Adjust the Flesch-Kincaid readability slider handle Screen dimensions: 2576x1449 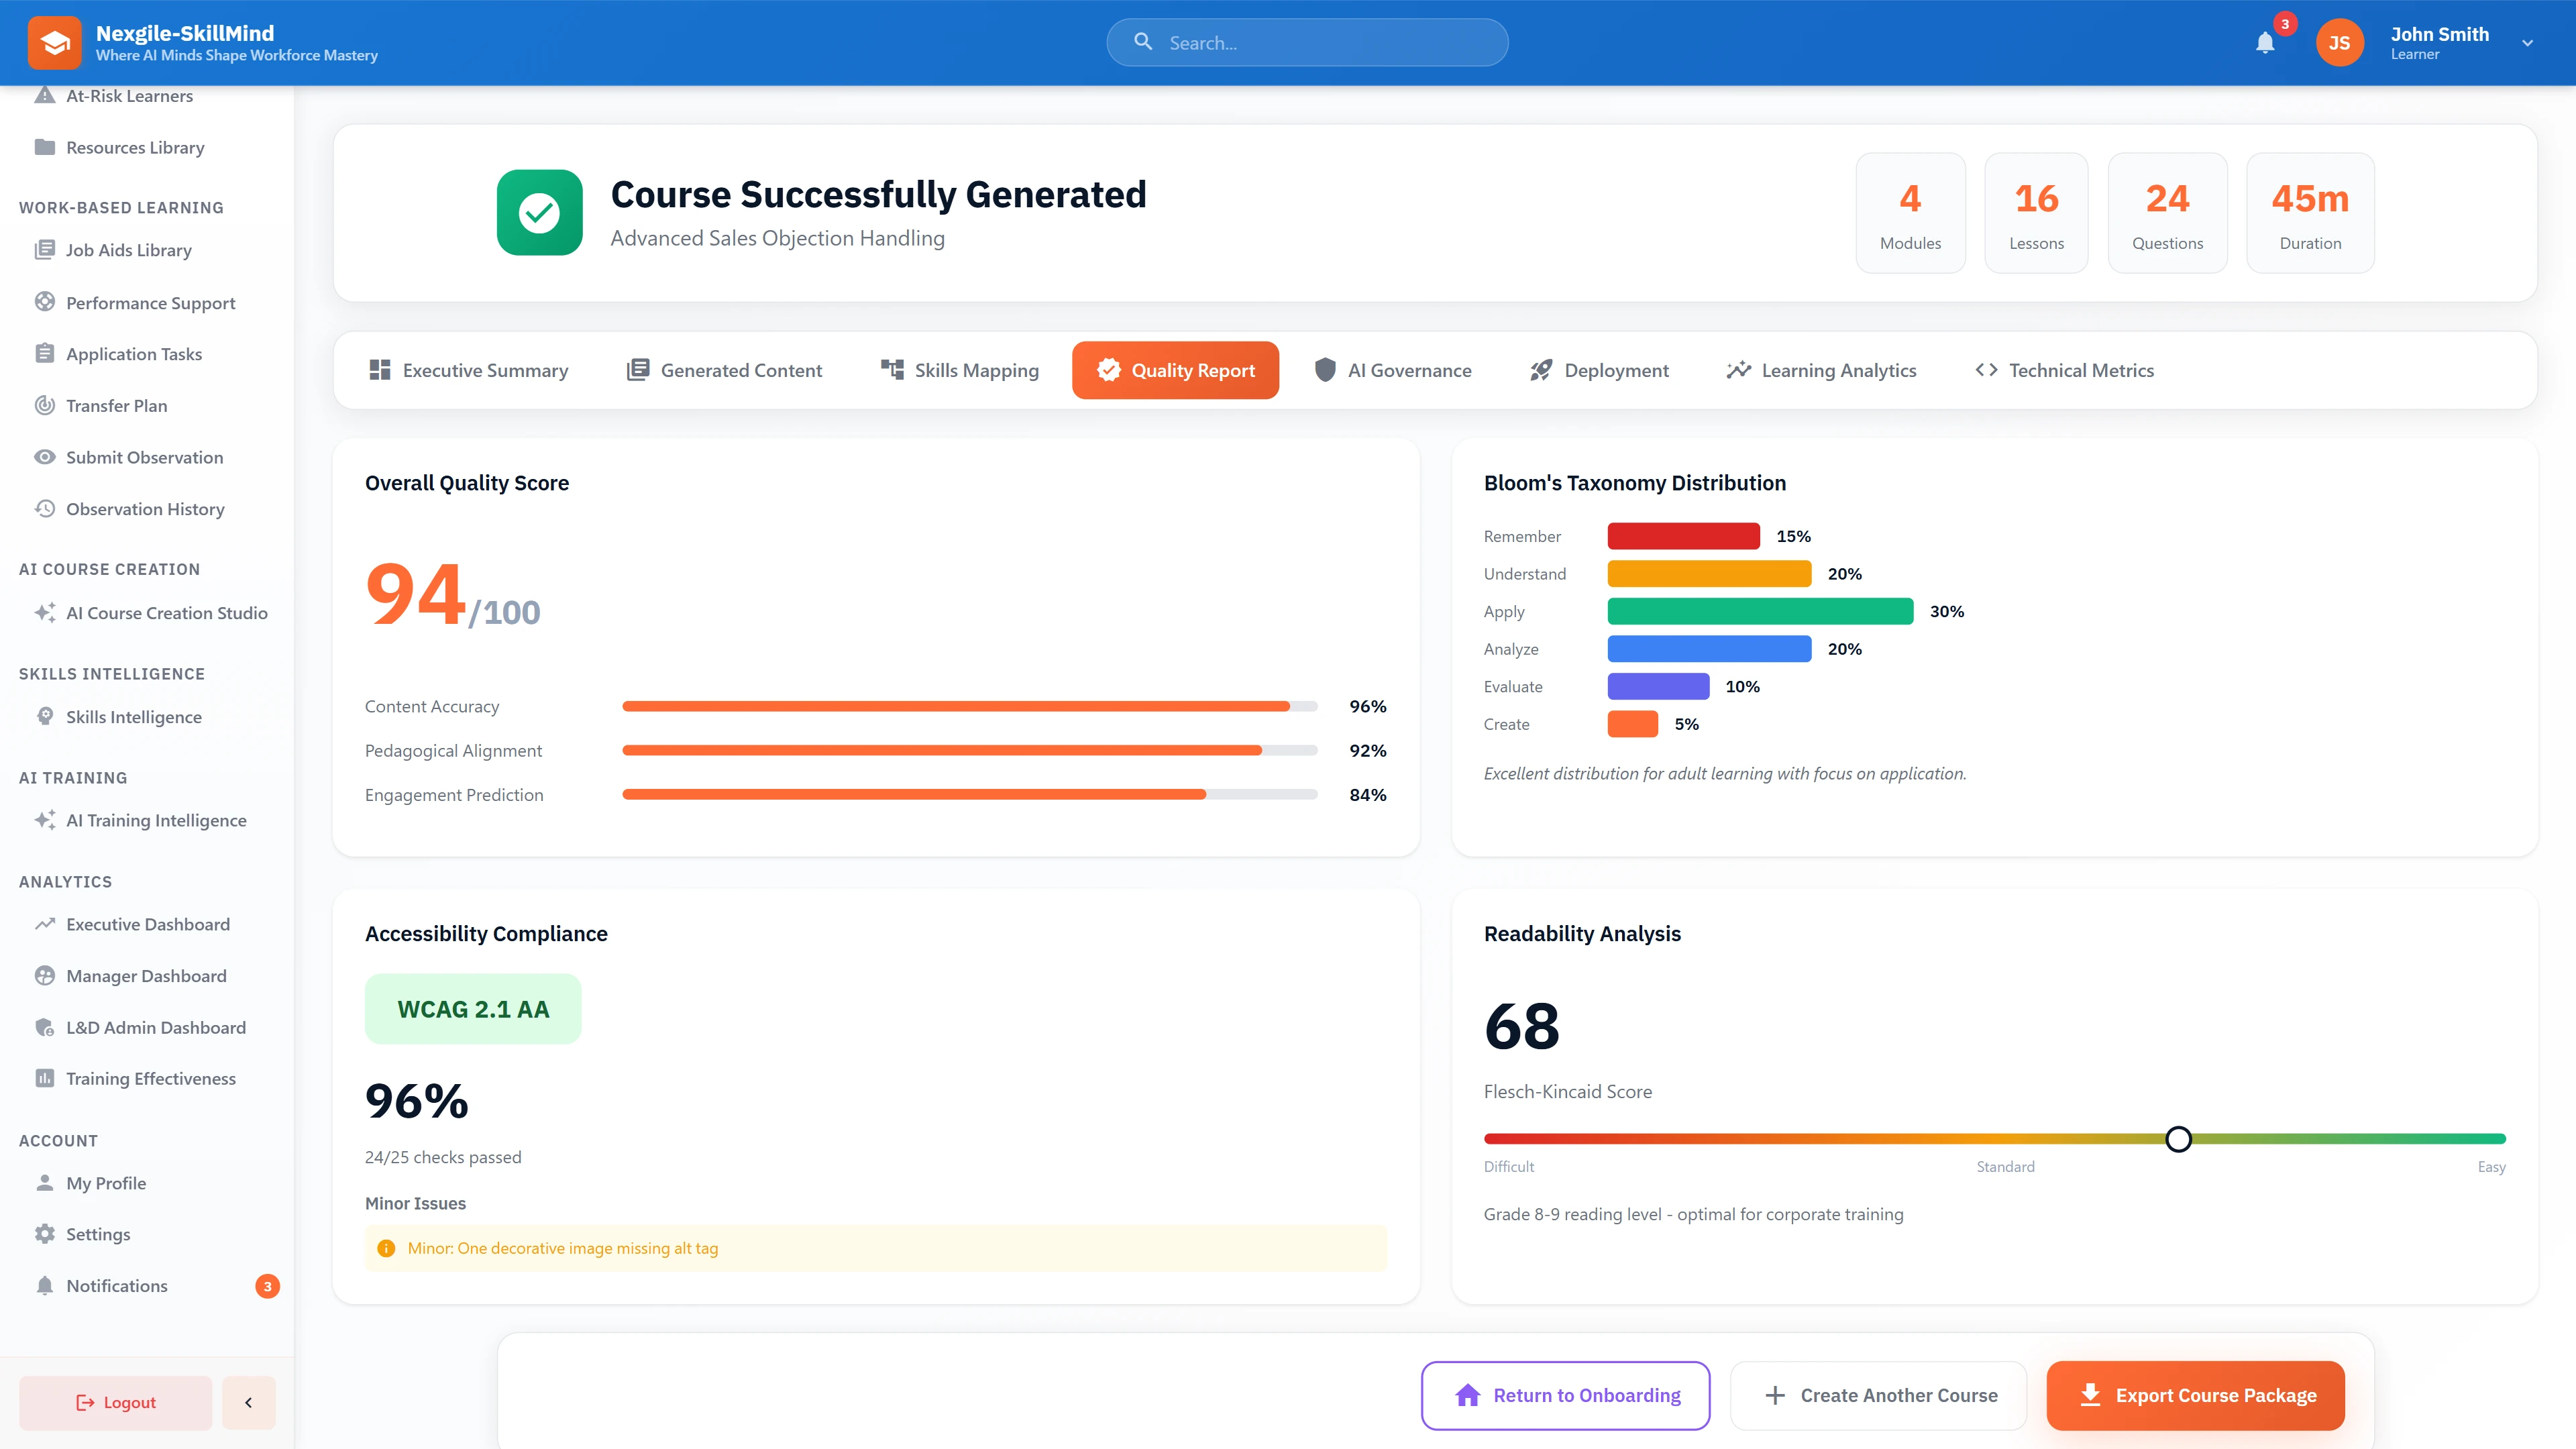pyautogui.click(x=2179, y=1138)
